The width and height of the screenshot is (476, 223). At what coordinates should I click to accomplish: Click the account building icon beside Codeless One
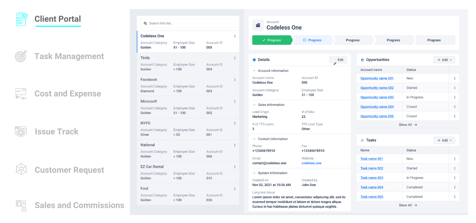[x=258, y=25]
